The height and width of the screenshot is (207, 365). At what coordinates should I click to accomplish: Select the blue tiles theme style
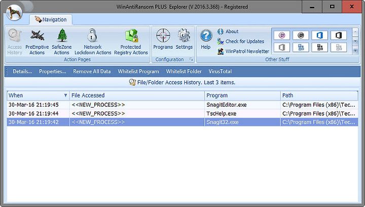pyautogui.click(x=301, y=48)
